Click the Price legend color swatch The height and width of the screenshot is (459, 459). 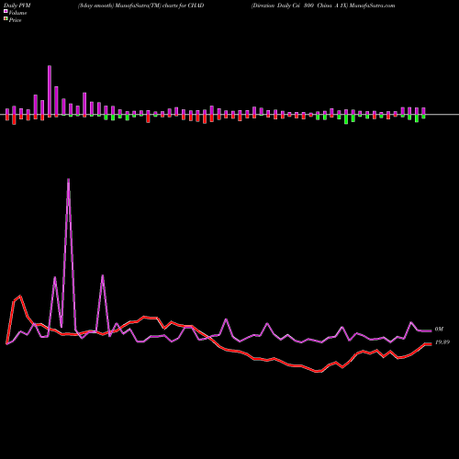tap(6, 19)
